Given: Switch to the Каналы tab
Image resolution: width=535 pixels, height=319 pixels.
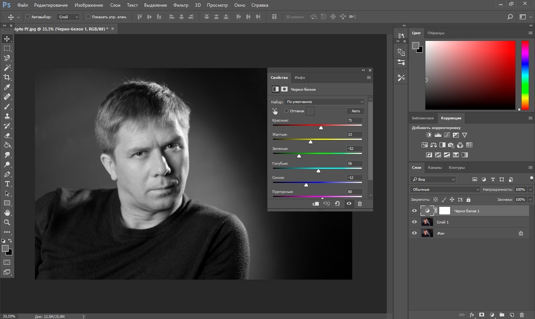Looking at the screenshot, I should (435, 167).
